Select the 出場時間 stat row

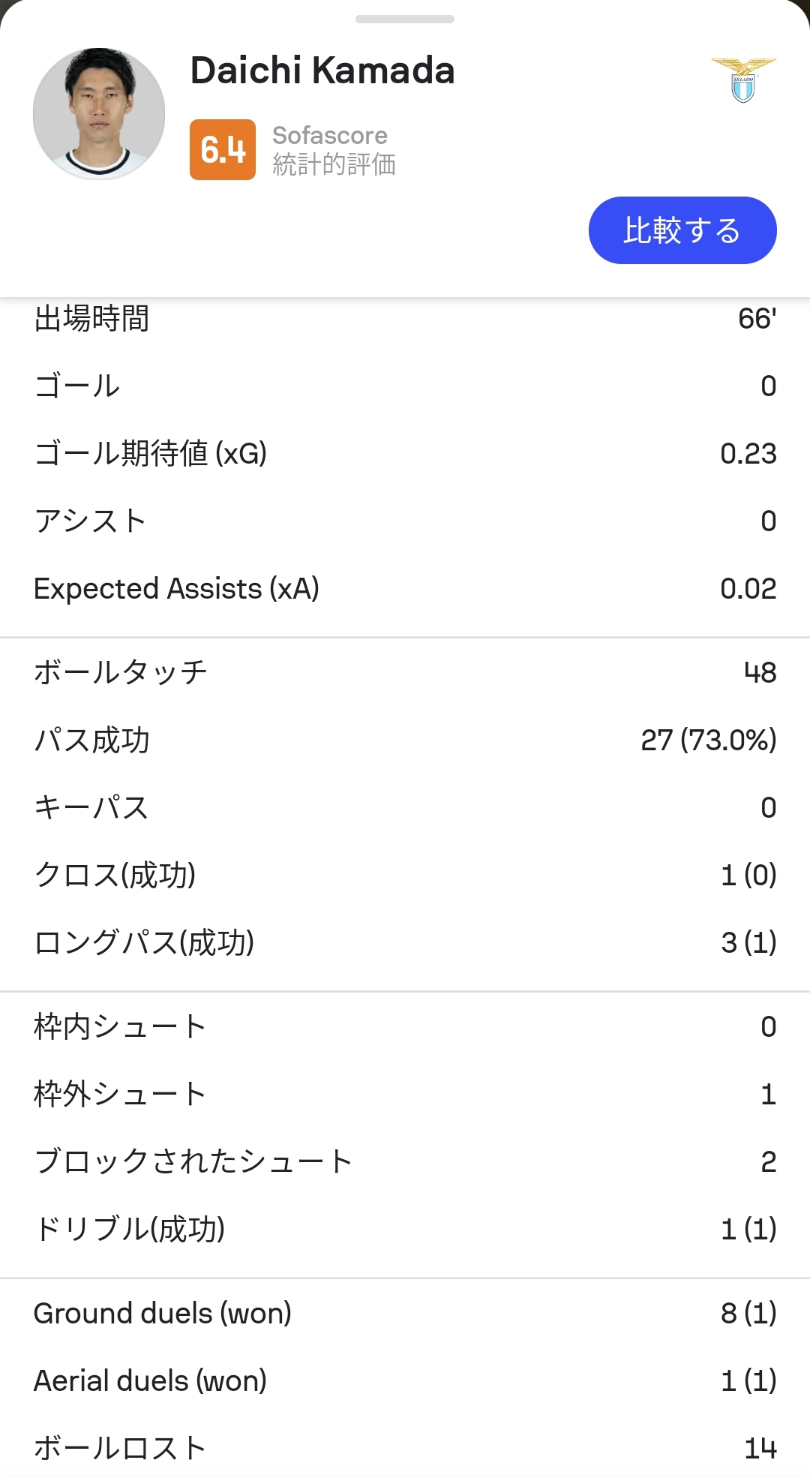405,318
